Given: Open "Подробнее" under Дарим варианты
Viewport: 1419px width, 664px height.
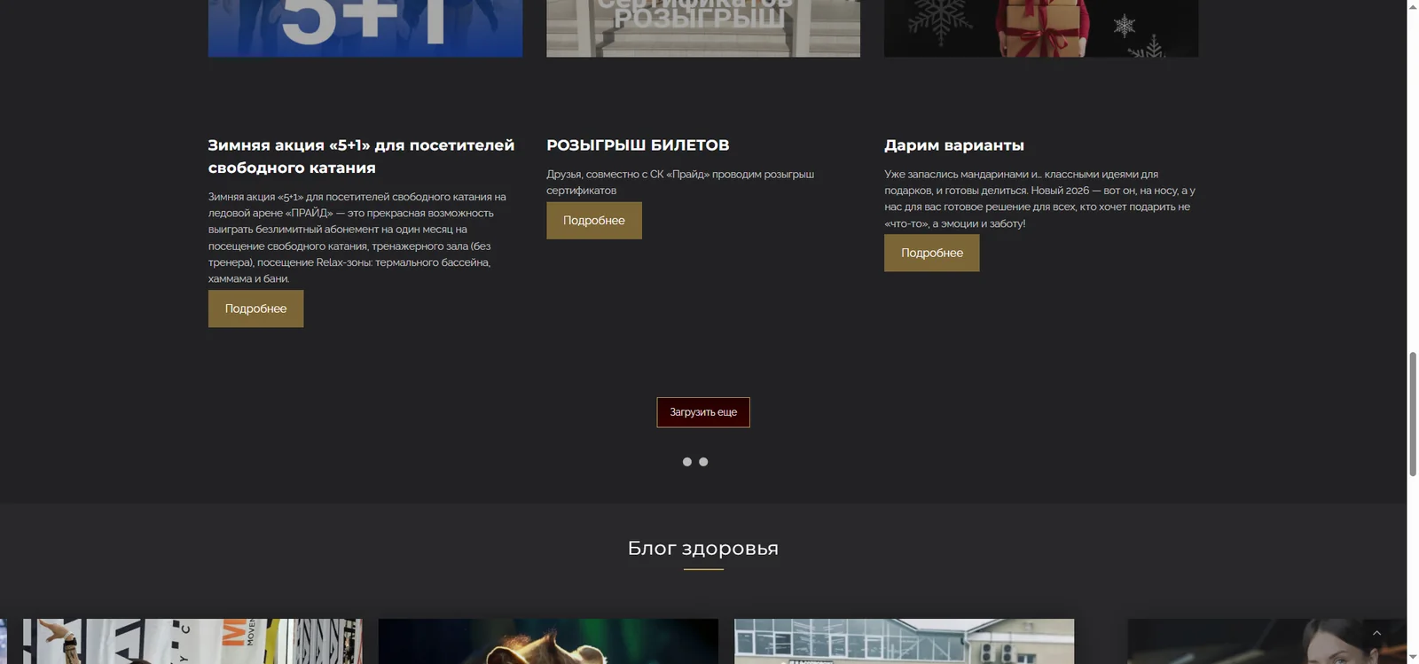Looking at the screenshot, I should click(932, 253).
